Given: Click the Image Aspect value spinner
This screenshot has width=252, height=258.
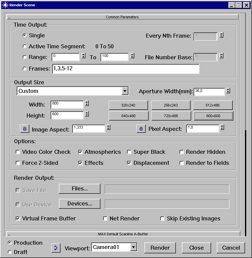Looking at the screenshot, I should 108,128.
